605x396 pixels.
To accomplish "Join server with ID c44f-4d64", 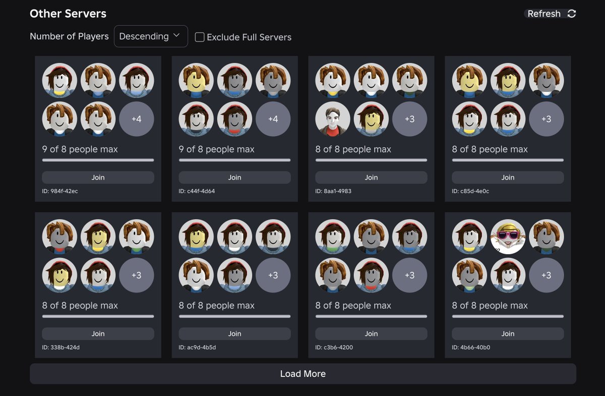I will coord(234,178).
